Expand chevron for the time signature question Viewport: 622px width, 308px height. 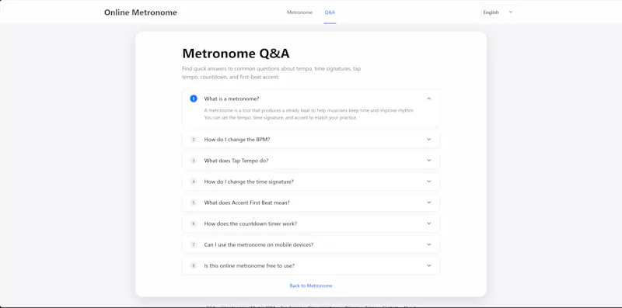pyautogui.click(x=429, y=182)
